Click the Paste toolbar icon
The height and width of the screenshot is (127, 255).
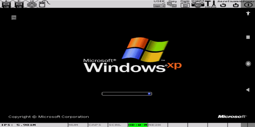point(185,4)
